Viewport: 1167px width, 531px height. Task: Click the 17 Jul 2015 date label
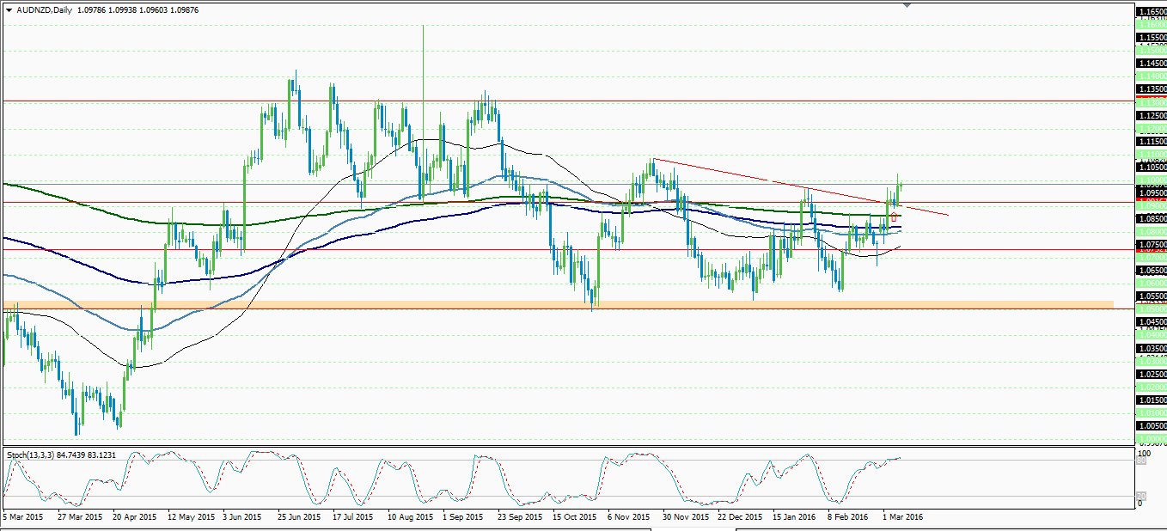click(354, 517)
